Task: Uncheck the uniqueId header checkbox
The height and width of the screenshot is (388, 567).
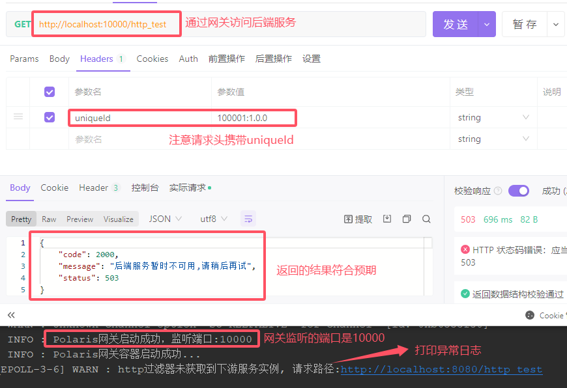Action: (50, 118)
